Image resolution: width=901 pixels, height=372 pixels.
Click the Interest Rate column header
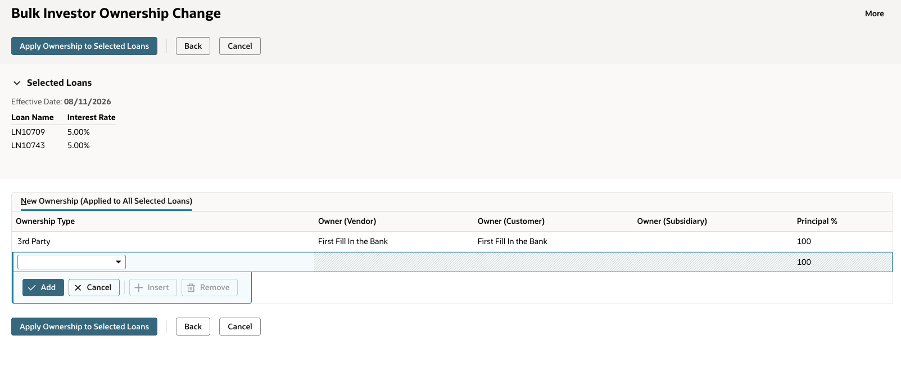(91, 117)
